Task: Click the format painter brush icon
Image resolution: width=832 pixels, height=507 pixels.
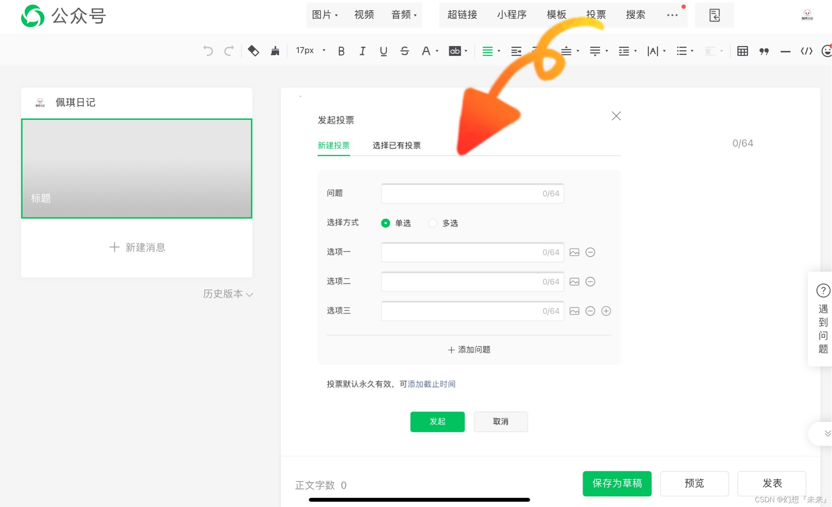Action: point(275,51)
